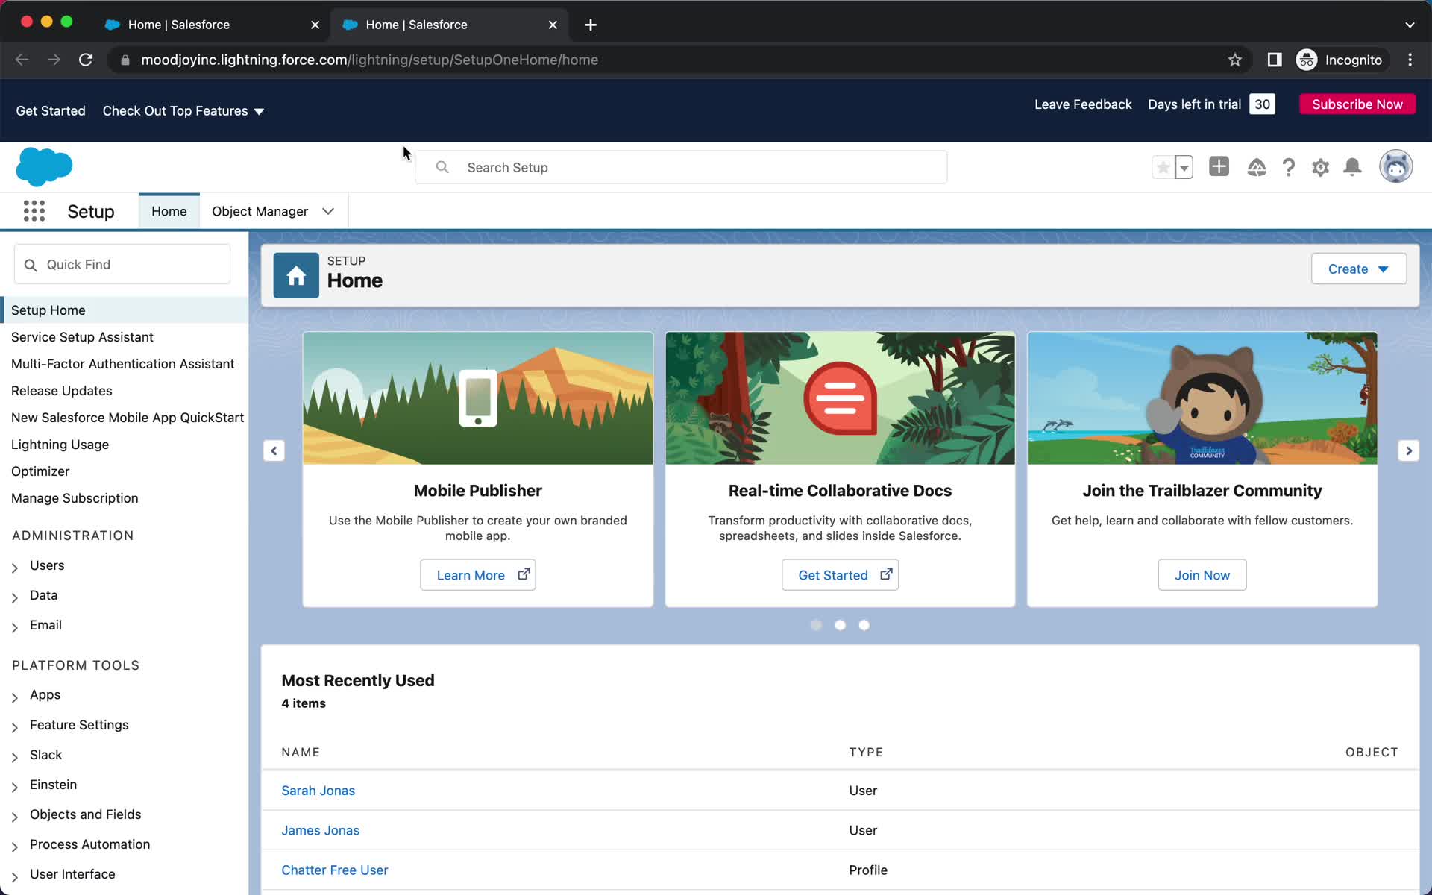
Task: Open the Object Manager dropdown
Action: (330, 210)
